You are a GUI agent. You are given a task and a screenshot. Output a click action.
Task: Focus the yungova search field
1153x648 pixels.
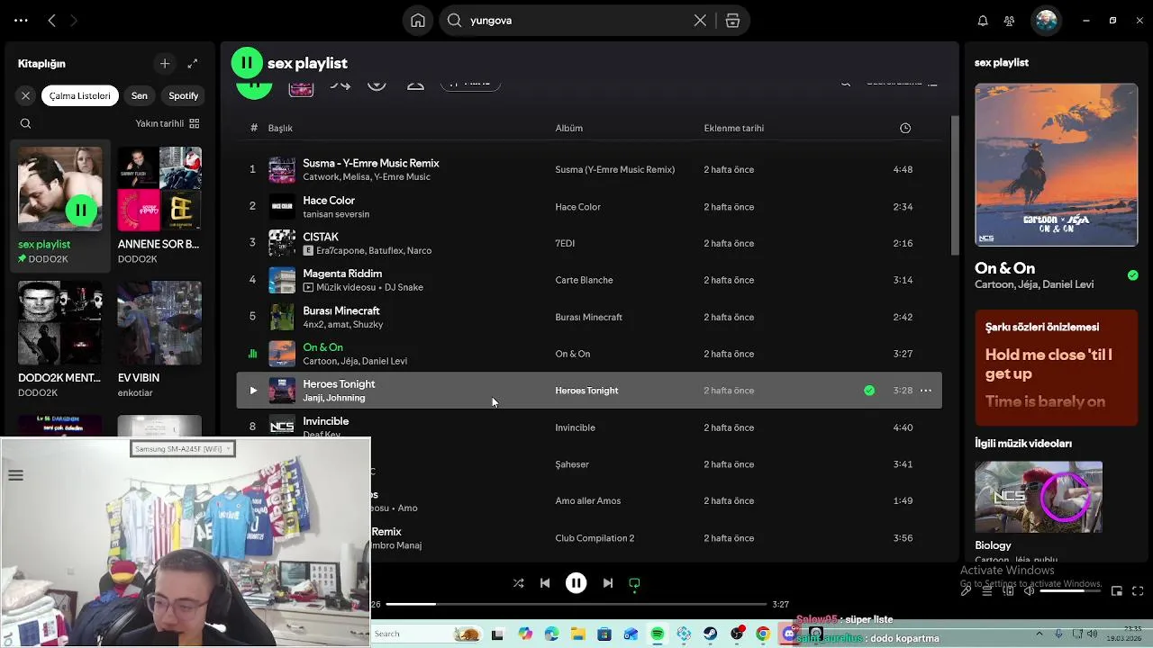click(x=576, y=21)
